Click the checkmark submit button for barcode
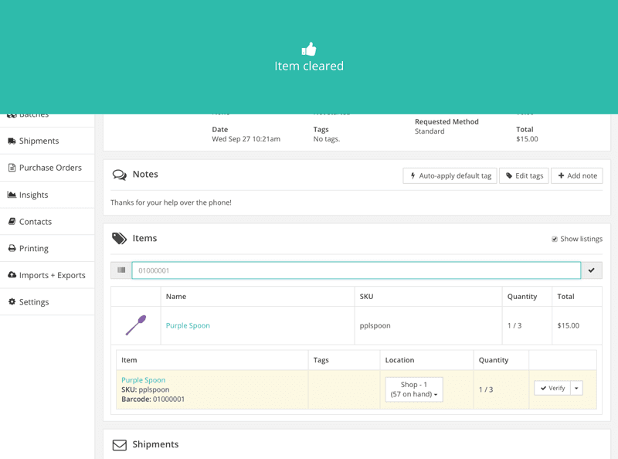 tap(592, 270)
